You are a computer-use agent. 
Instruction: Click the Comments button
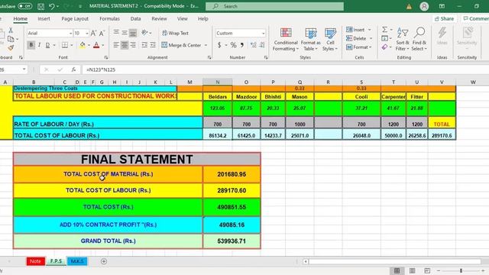pyautogui.click(x=475, y=18)
